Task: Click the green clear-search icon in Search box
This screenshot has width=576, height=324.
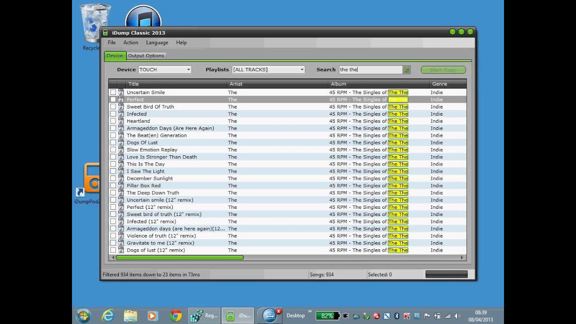Action: pyautogui.click(x=406, y=70)
